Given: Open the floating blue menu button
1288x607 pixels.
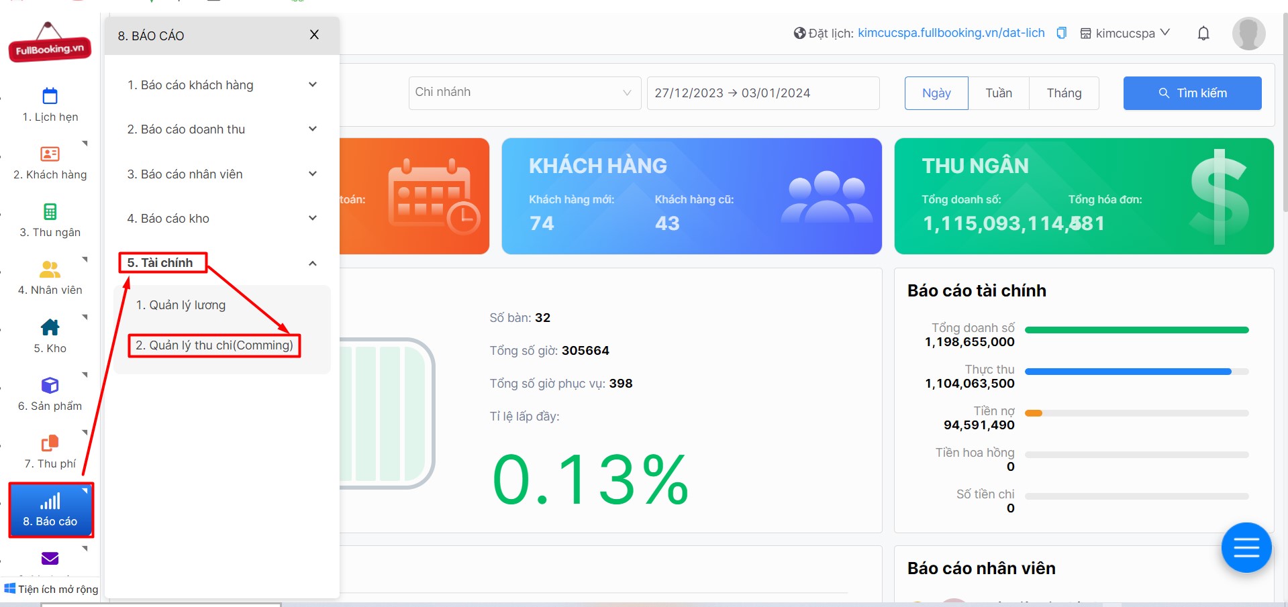Looking at the screenshot, I should pyautogui.click(x=1246, y=548).
